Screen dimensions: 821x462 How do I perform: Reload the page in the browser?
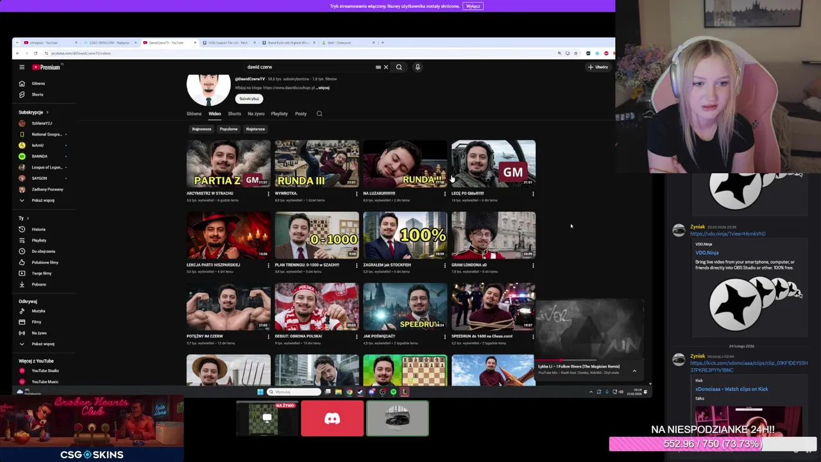tap(35, 53)
